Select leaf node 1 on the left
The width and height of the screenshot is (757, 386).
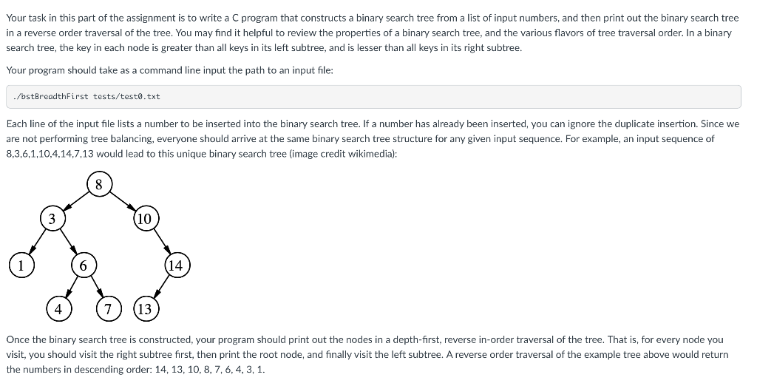pos(21,265)
